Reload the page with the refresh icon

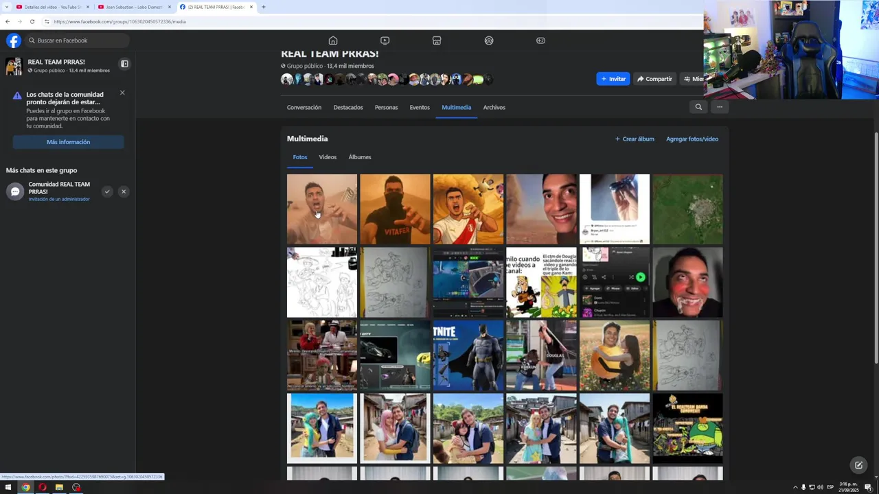point(32,21)
